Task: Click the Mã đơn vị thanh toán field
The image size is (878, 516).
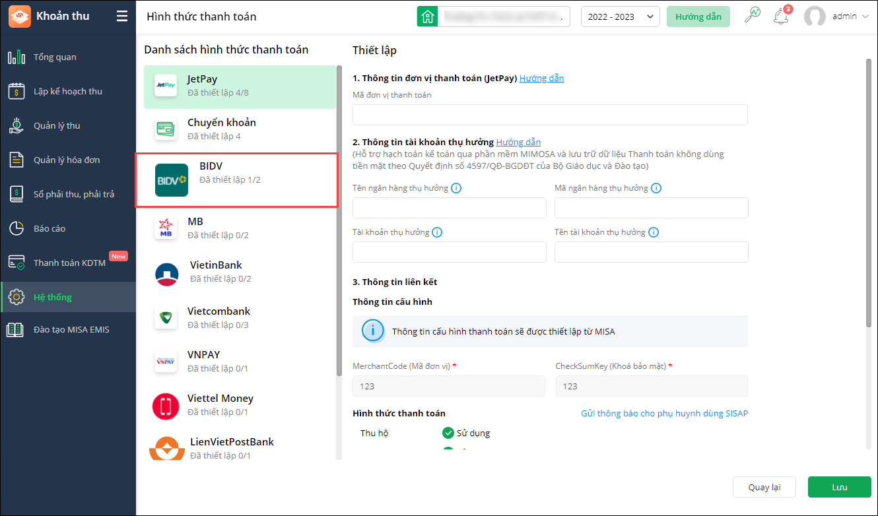Action: point(550,115)
